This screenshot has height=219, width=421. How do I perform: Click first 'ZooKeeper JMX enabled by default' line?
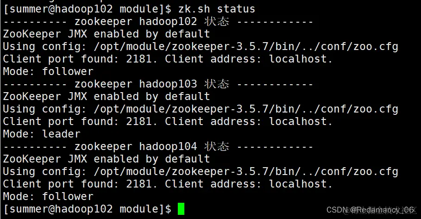[x=107, y=34]
